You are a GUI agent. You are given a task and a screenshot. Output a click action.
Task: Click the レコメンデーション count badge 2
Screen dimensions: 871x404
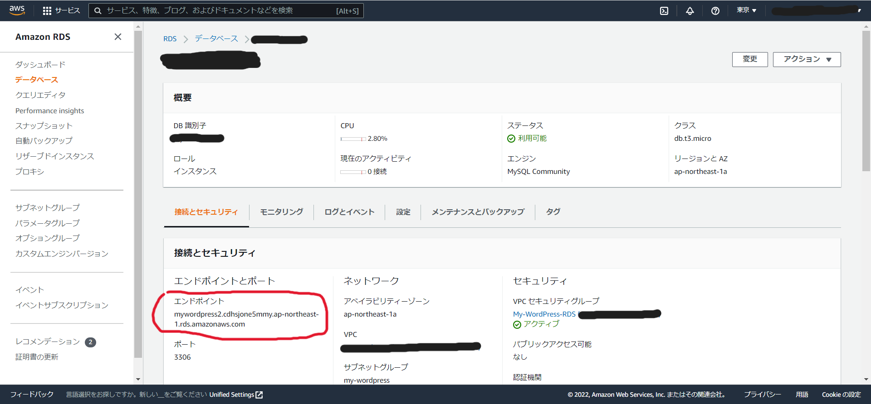[90, 342]
